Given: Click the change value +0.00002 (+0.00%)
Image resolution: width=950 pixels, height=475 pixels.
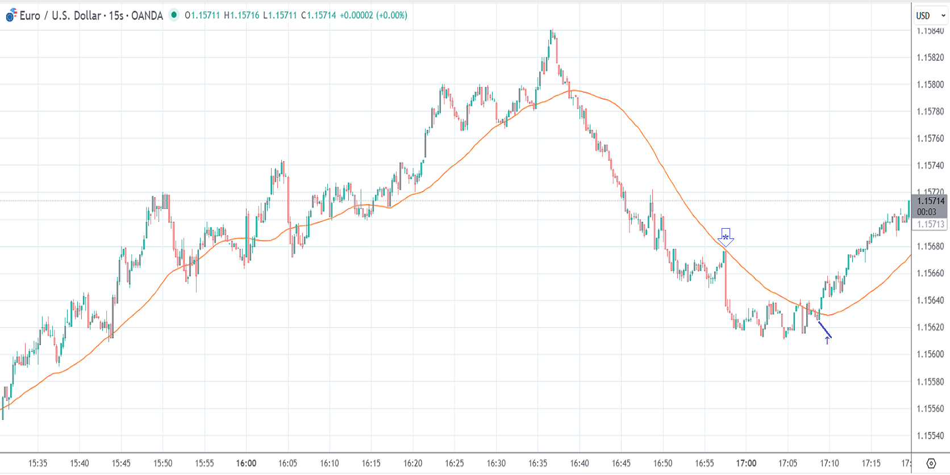Looking at the screenshot, I should point(373,15).
